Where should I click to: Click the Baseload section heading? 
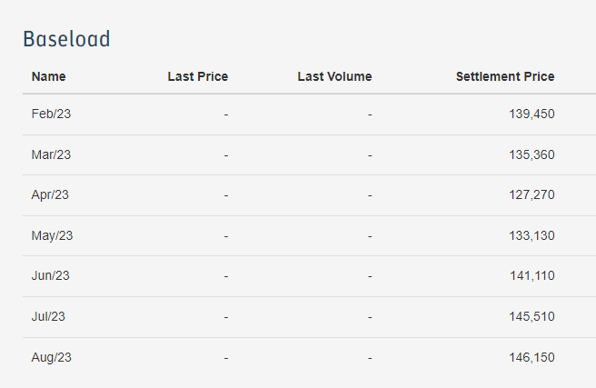[66, 39]
